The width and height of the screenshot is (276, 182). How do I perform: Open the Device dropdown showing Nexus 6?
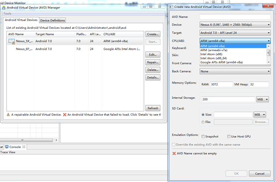point(235,24)
